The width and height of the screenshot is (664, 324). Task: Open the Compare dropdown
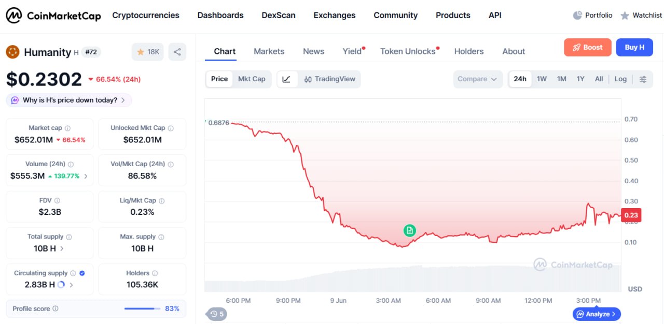pos(478,79)
